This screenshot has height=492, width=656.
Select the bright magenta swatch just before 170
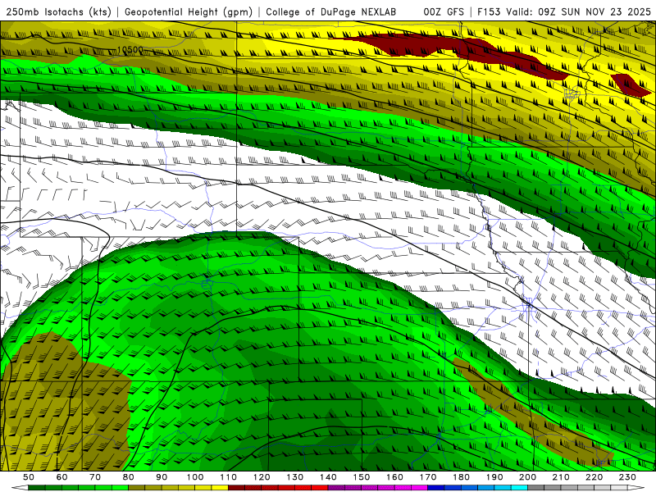[x=420, y=488]
